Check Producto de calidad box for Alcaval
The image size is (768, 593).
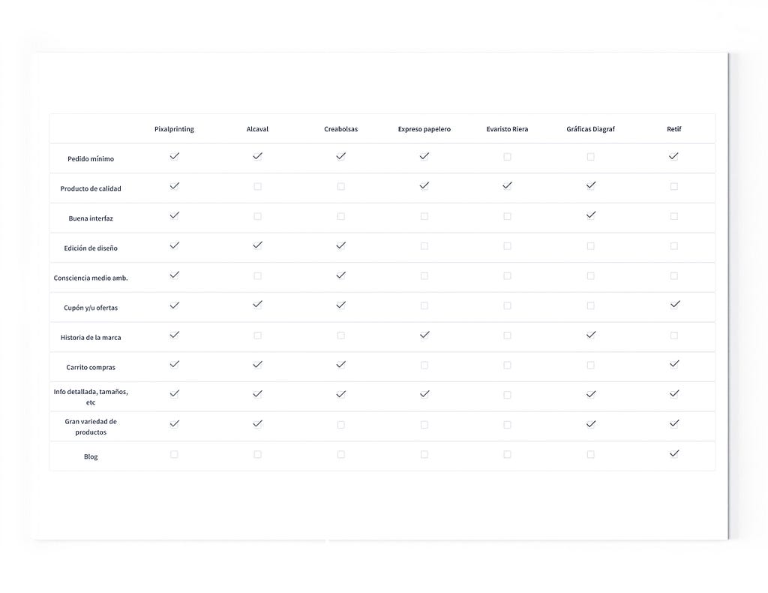(258, 187)
